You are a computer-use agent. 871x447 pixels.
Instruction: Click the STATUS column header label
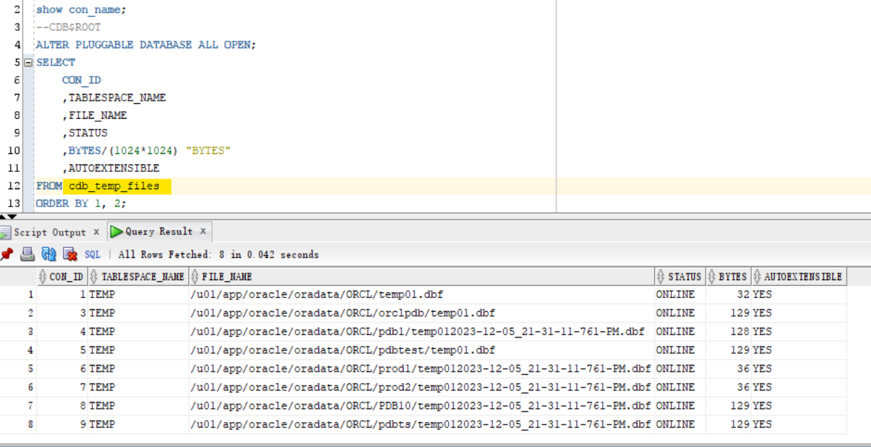click(x=685, y=276)
